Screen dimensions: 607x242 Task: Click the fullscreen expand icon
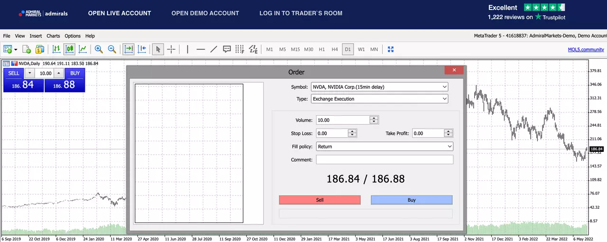(391, 49)
